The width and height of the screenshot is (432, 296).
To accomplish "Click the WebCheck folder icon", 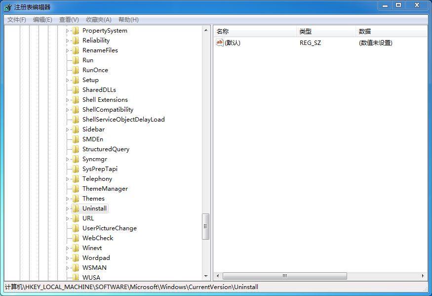I will (x=76, y=238).
